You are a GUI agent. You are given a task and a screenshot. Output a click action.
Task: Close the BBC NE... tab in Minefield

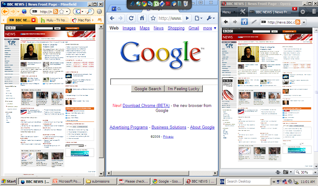[34, 20]
